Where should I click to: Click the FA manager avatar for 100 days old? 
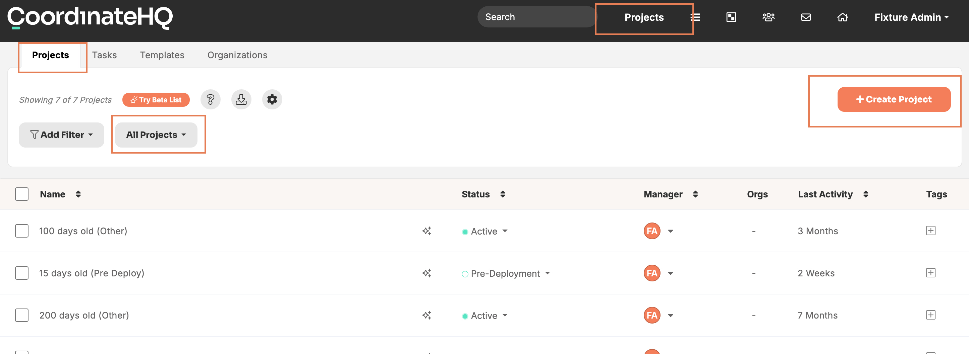[652, 231]
